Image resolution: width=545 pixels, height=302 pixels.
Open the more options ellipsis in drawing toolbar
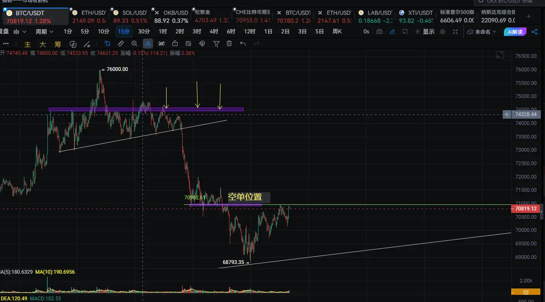tap(6, 44)
